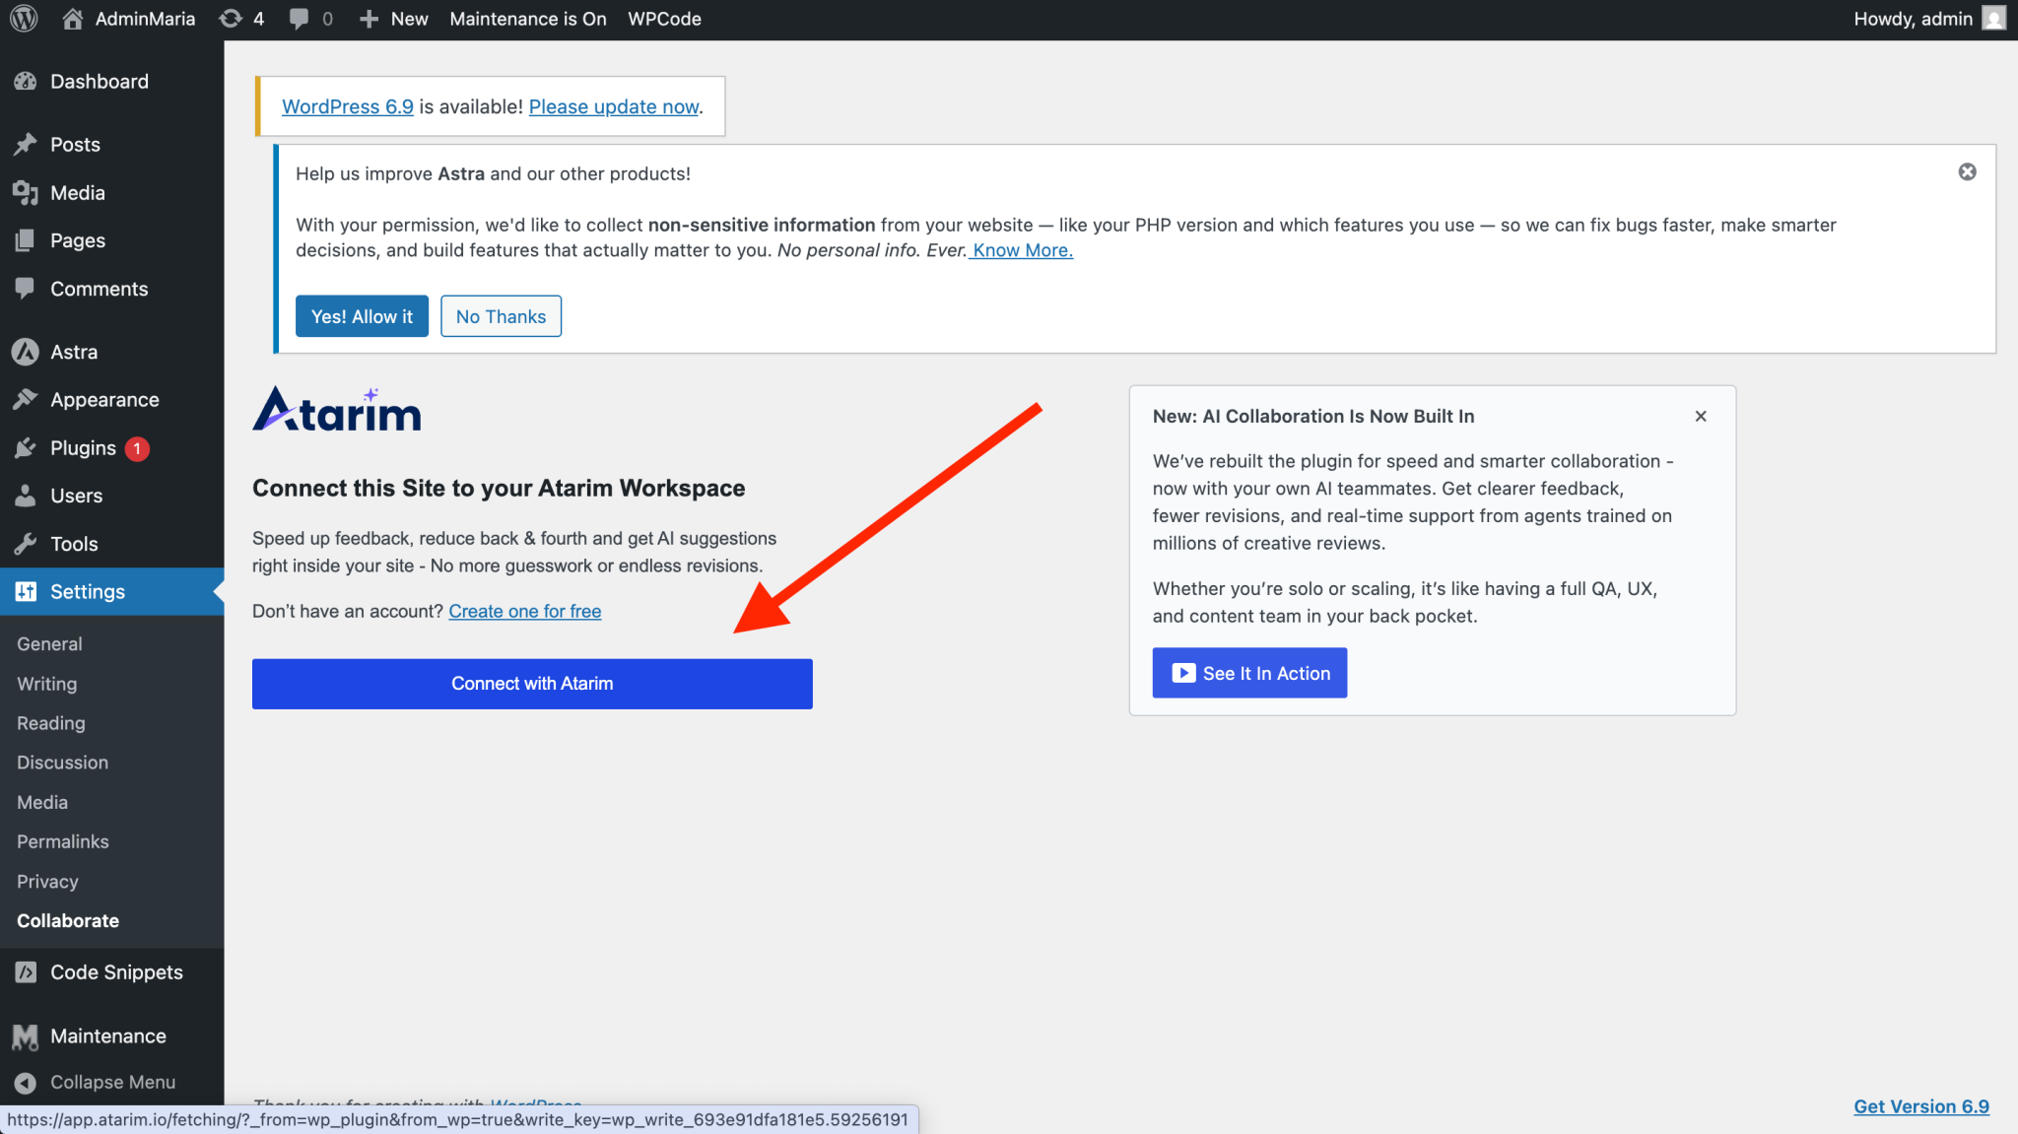Open Plugins with the update badge
This screenshot has height=1134, width=2018.
point(84,448)
